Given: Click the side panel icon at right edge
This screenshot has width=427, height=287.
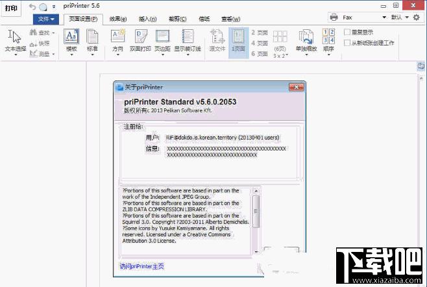Looking at the screenshot, I should pyautogui.click(x=421, y=66).
